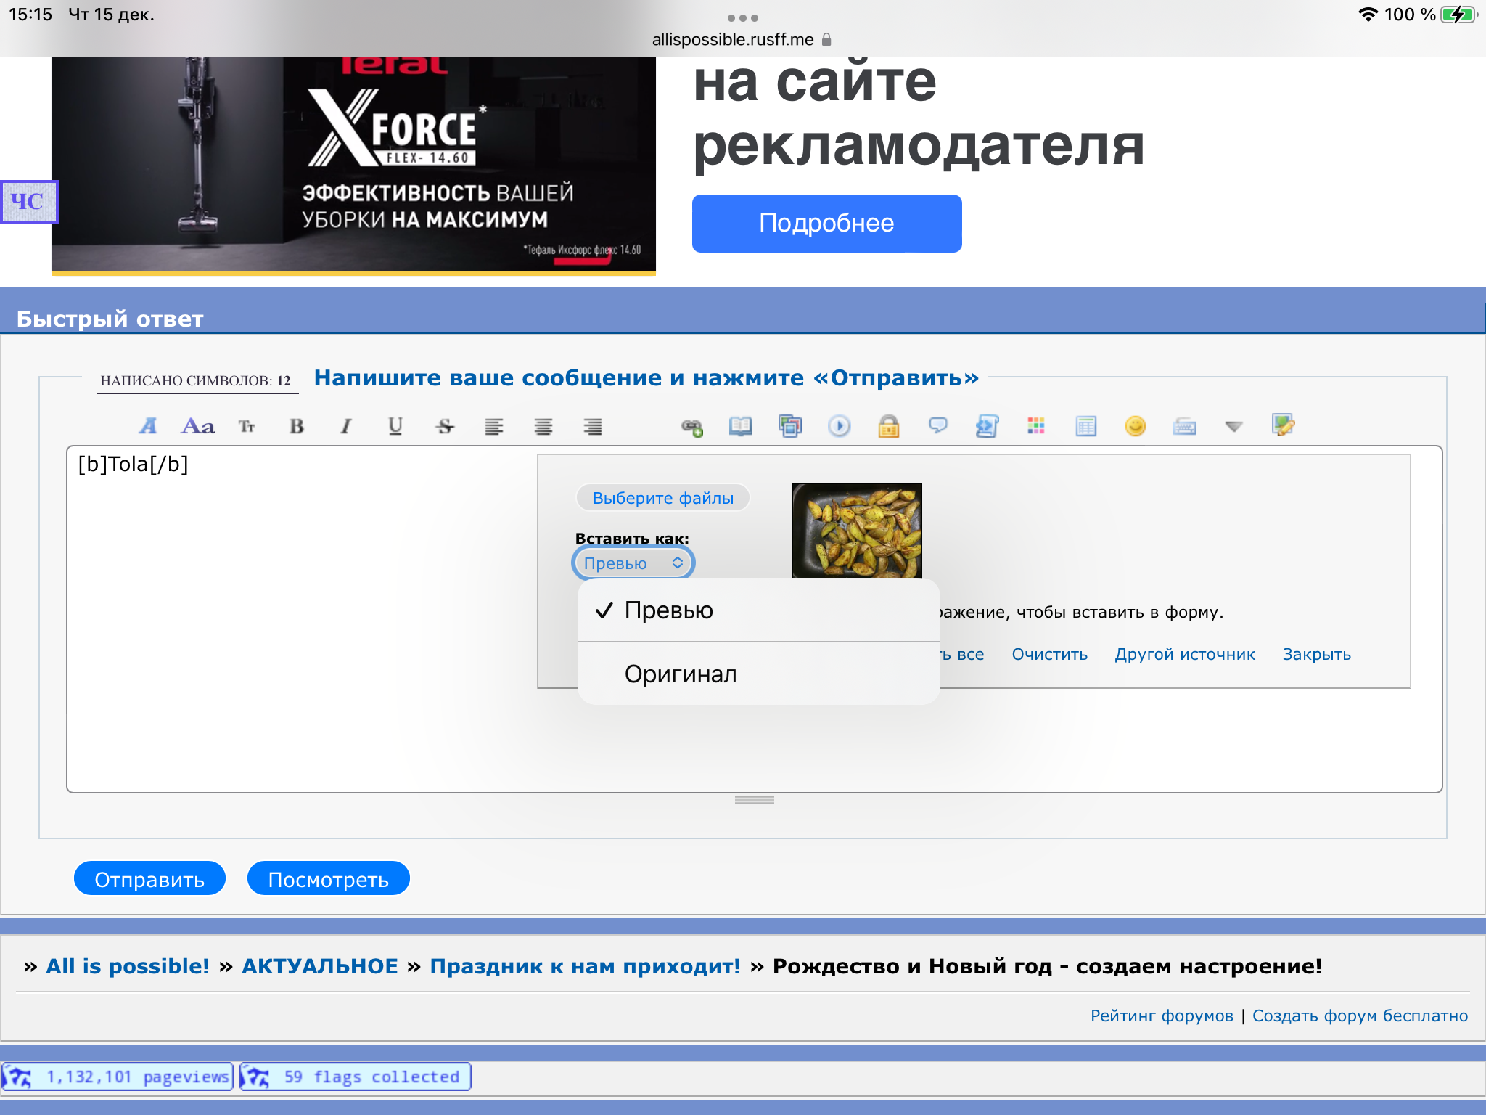Screen dimensions: 1486x1115
Task: Click 'Быстрый ответ' heading
Action: 110,319
